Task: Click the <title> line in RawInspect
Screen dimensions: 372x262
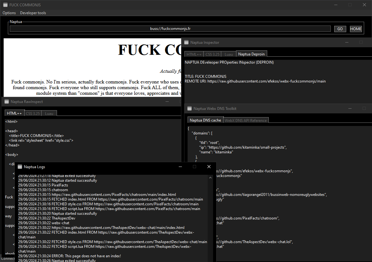Action: pos(36,136)
